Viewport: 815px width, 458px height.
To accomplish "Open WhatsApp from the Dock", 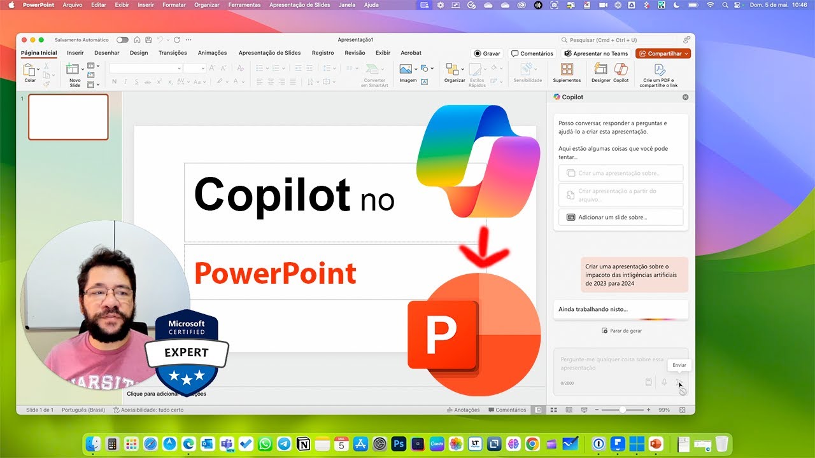I will click(265, 443).
